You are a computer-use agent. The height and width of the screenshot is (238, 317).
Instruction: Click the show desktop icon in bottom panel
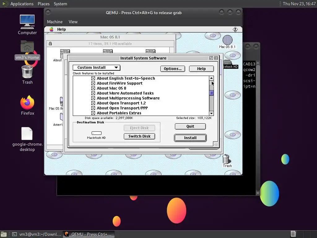point(4,234)
